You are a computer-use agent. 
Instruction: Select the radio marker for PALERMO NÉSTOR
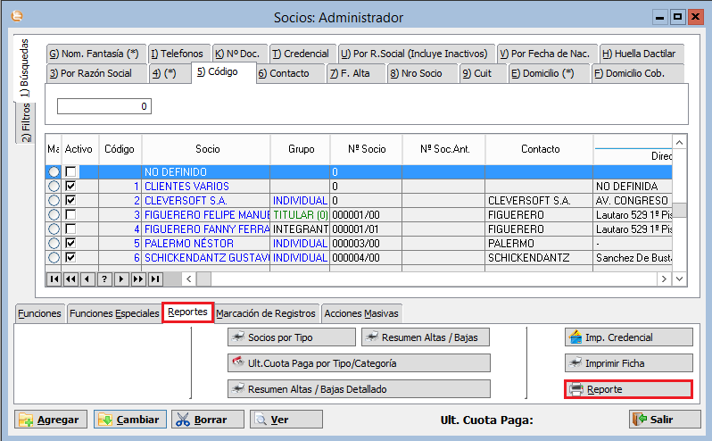point(54,243)
